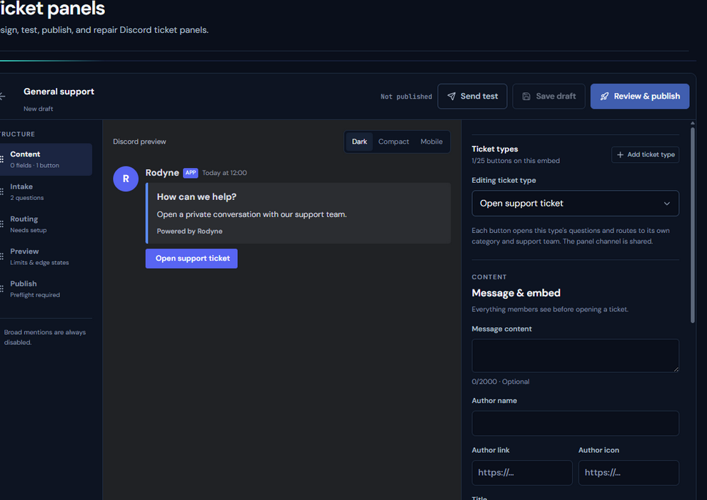Click the Save draft button
The width and height of the screenshot is (707, 500).
click(548, 96)
